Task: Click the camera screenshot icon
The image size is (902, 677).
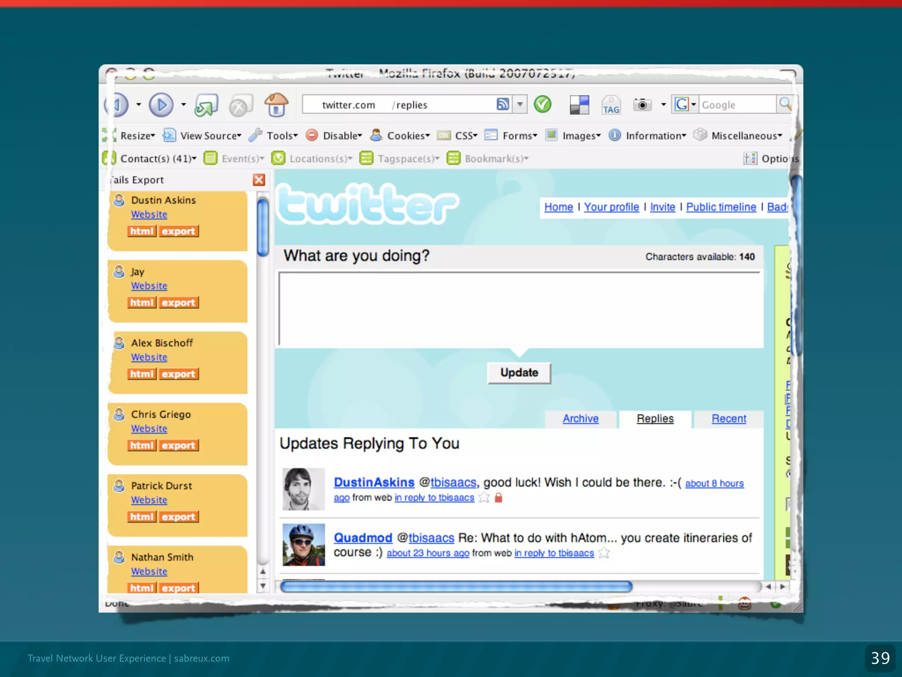Action: coord(642,105)
